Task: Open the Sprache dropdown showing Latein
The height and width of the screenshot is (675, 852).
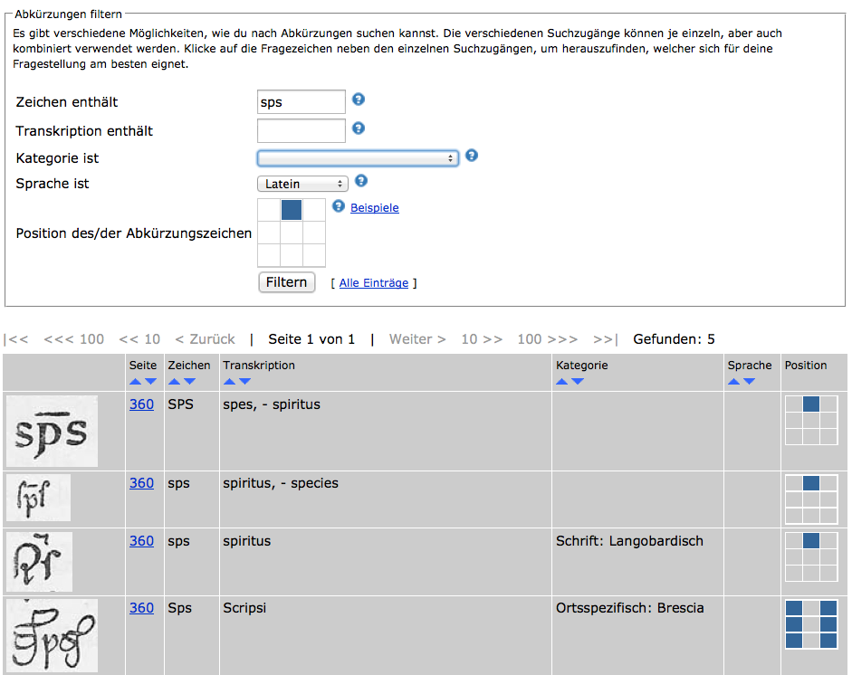Action: 302,184
